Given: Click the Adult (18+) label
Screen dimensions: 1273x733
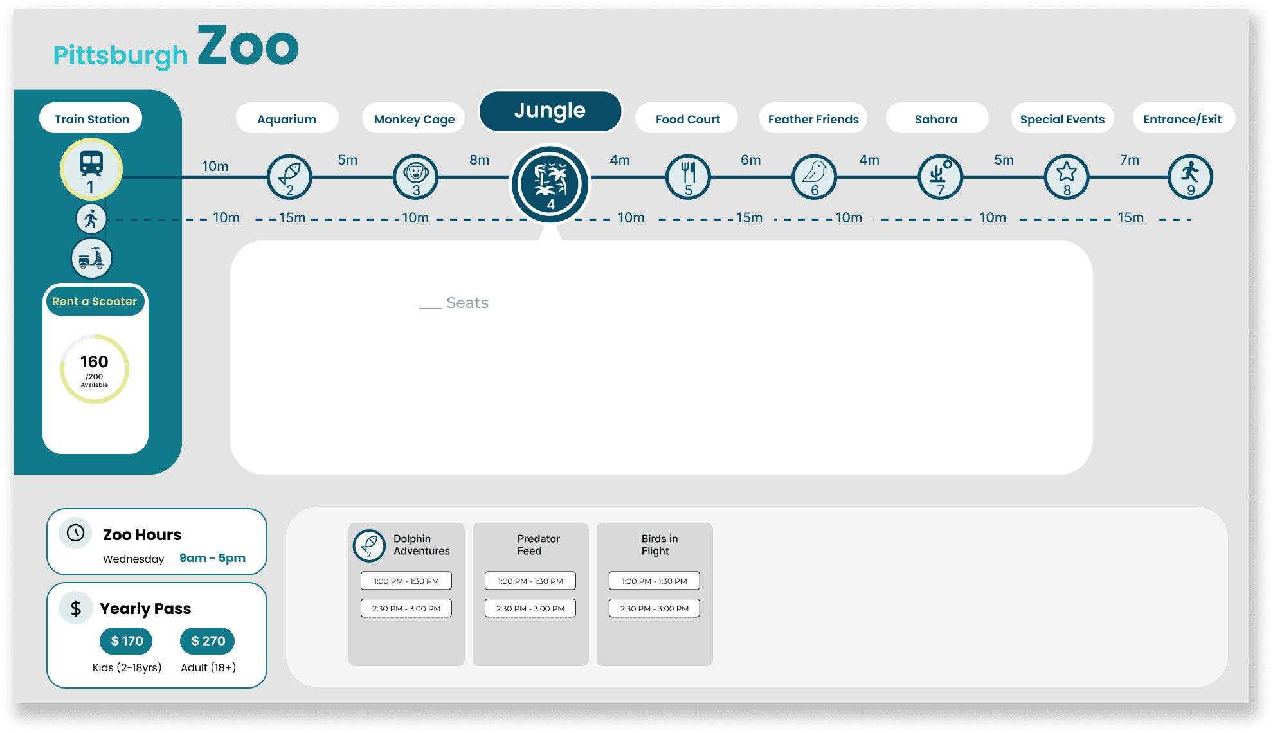Looking at the screenshot, I should coord(208,667).
